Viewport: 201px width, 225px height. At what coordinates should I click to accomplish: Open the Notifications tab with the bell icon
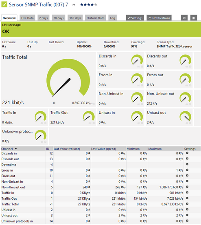[159, 18]
